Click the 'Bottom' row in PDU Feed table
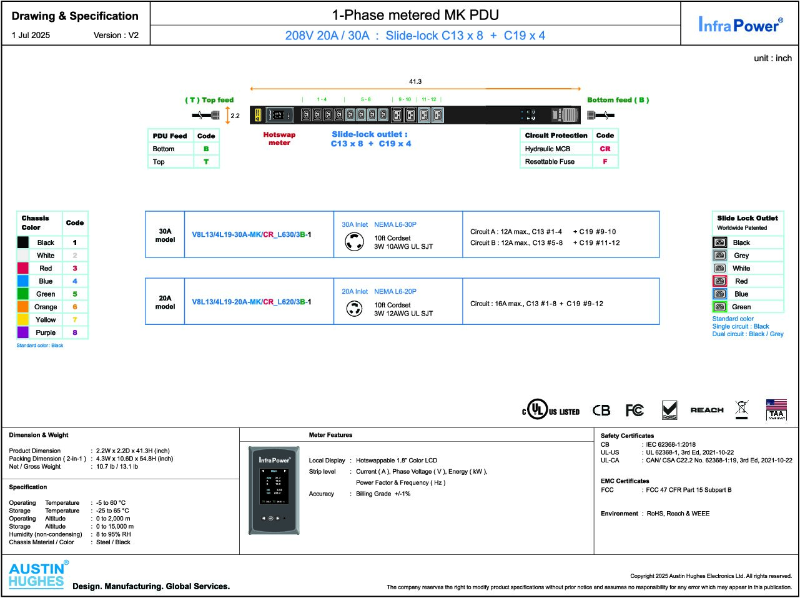Image resolution: width=800 pixels, height=598 pixels. [183, 149]
